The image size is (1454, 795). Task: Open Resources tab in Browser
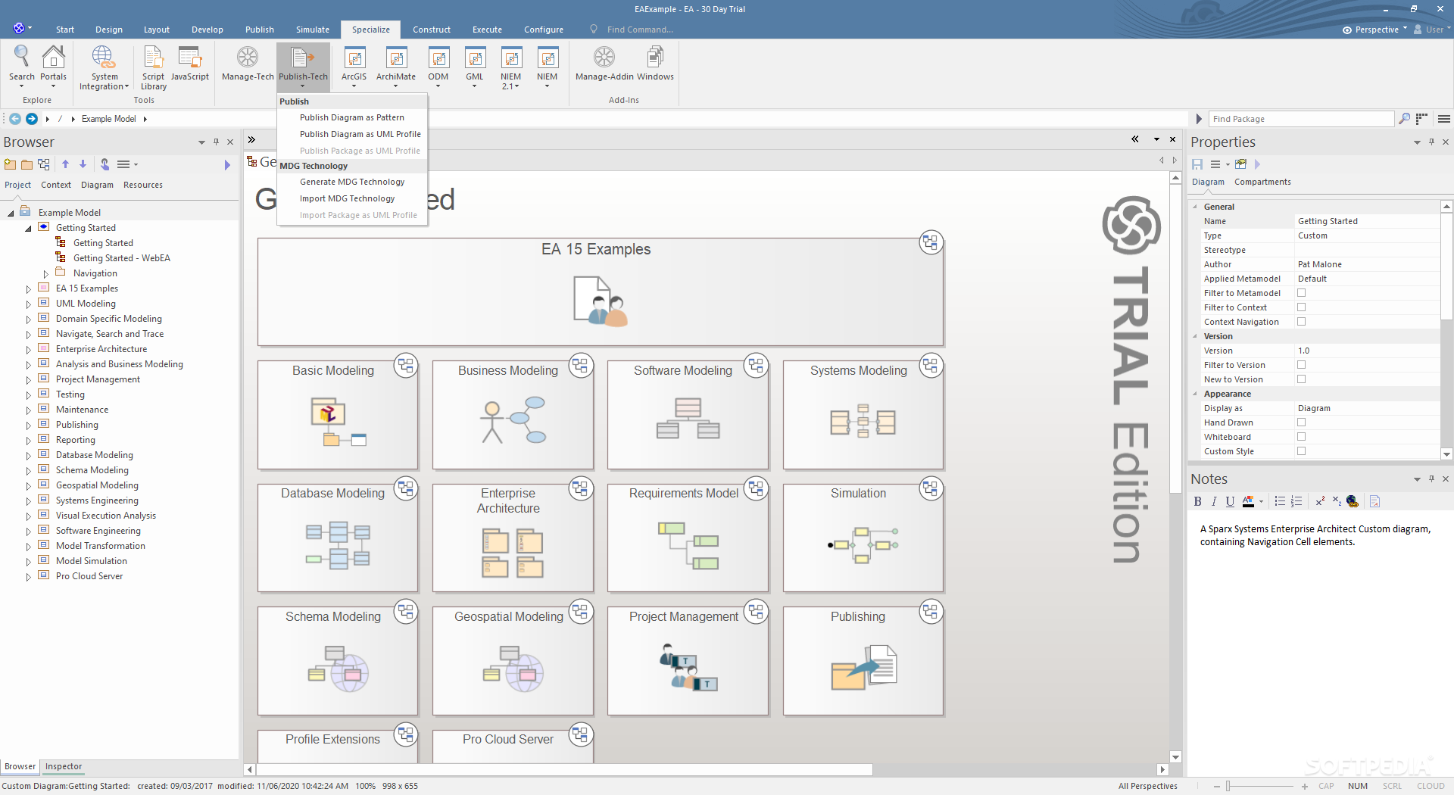[143, 185]
